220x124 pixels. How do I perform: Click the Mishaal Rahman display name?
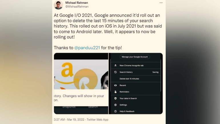coord(77,3)
